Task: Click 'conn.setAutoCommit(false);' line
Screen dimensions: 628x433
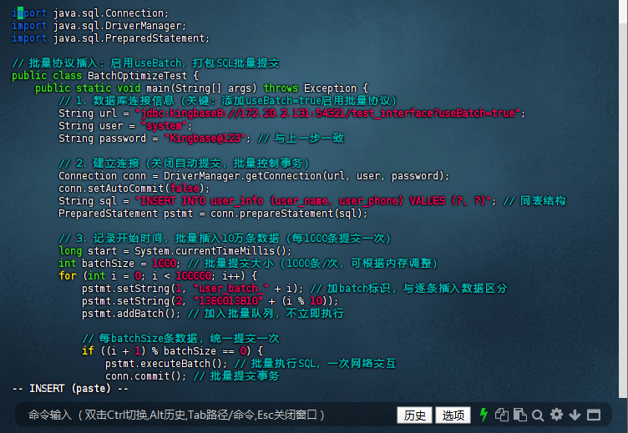Action: pyautogui.click(x=134, y=188)
